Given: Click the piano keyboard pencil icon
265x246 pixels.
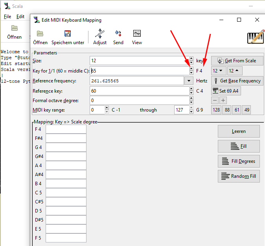Looking at the screenshot, I should point(256,37).
